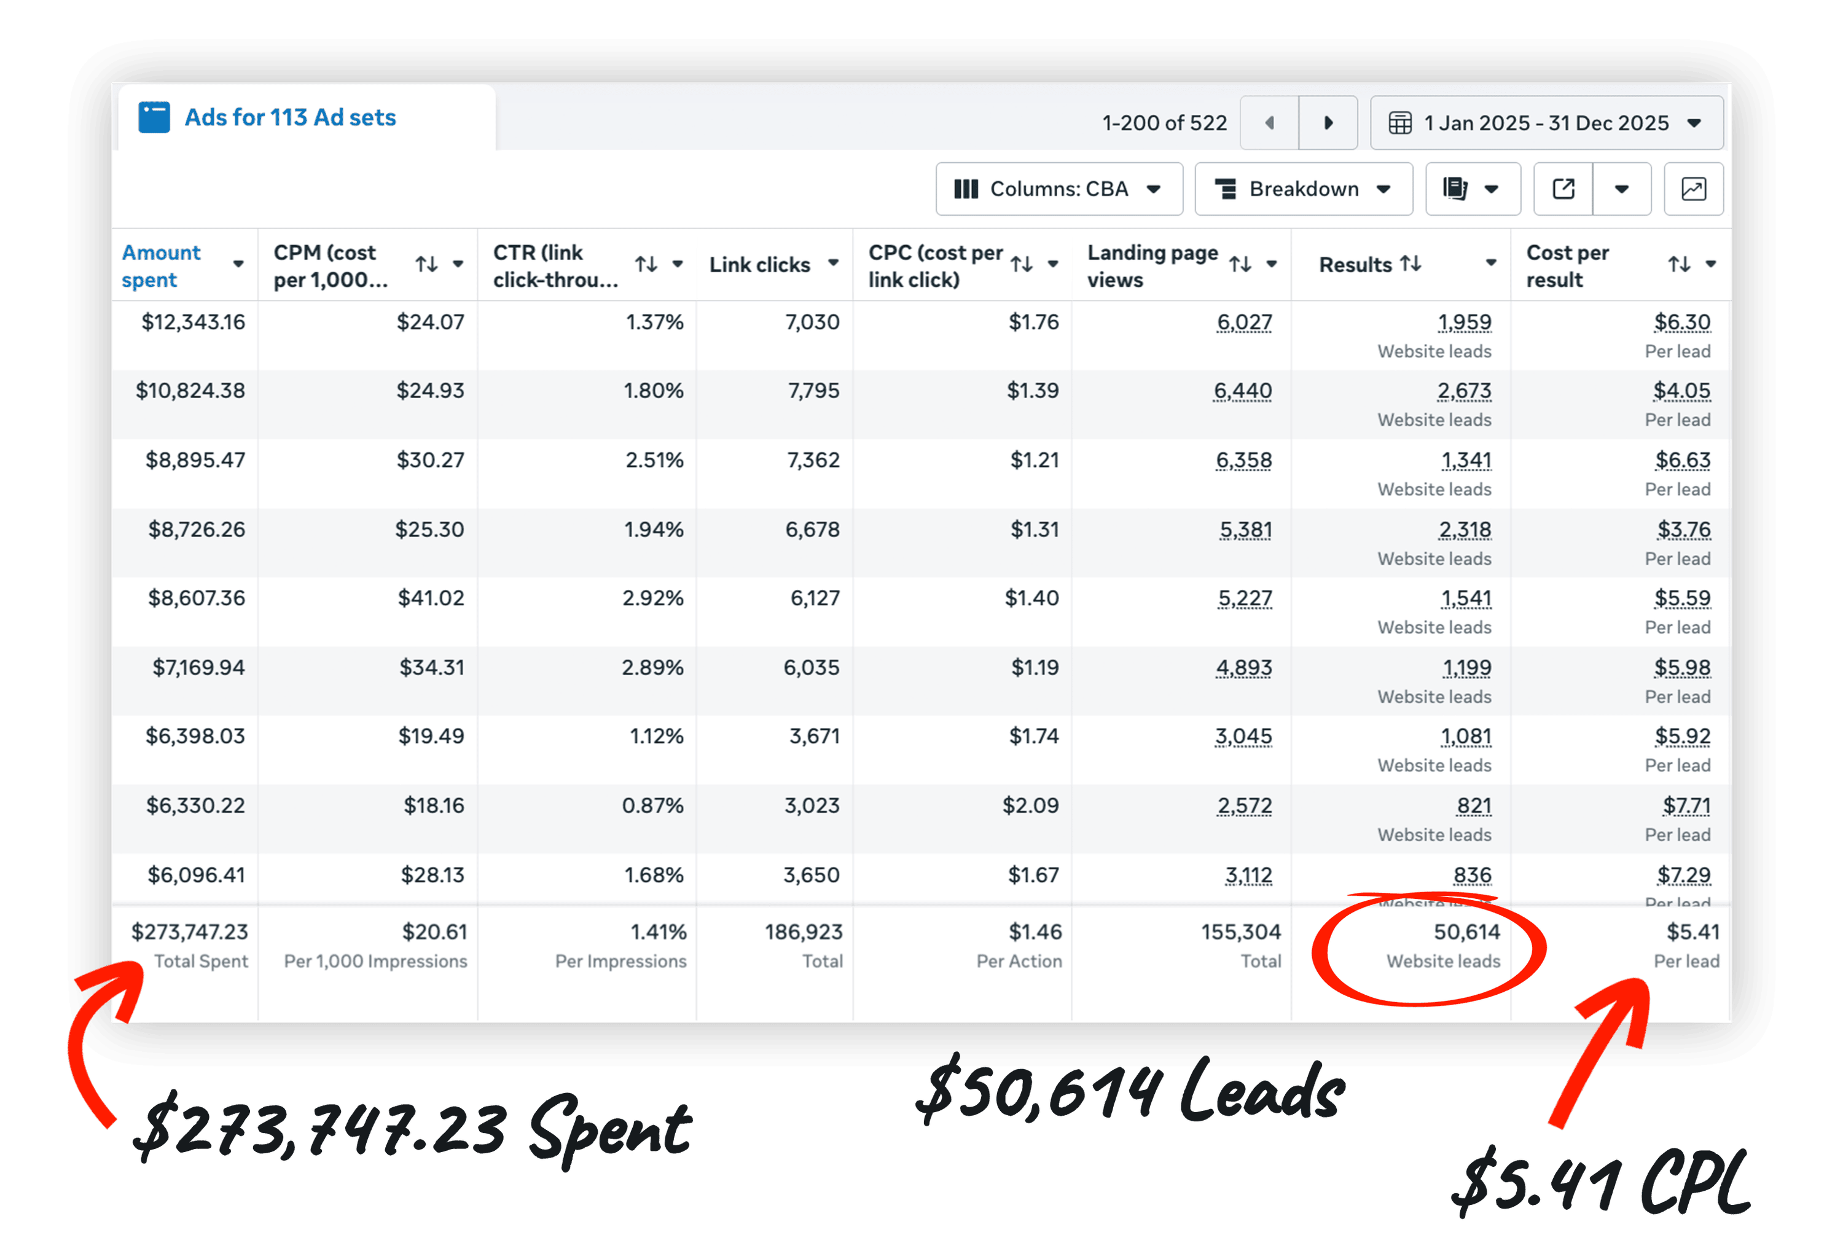Screen dimensions: 1843x1243
Task: Select Ads for 113 Ad sets tab
Action: pyautogui.click(x=290, y=117)
